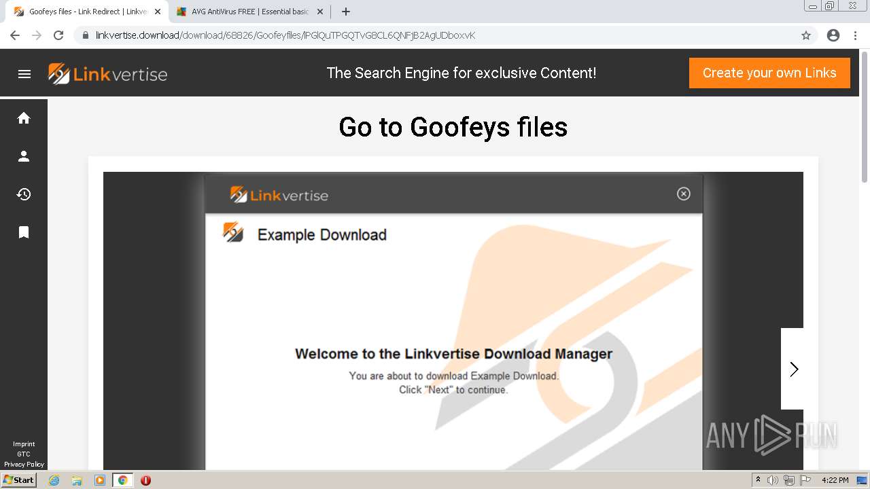Open the red Opera taskbar icon
Screen dimensions: 870x489
(x=145, y=480)
